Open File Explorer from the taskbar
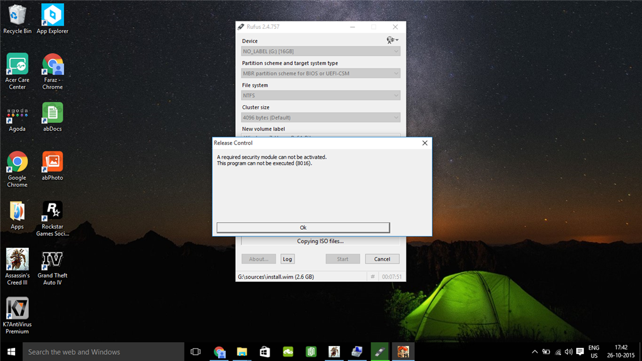This screenshot has width=642, height=361. coord(242,352)
